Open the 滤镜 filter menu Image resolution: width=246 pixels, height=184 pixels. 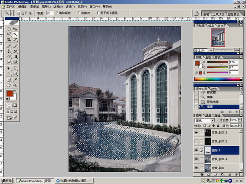coord(70,7)
